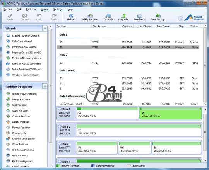
Task: Select the D: 230.86GB NTFS disk map block
Action: (x=171, y=113)
